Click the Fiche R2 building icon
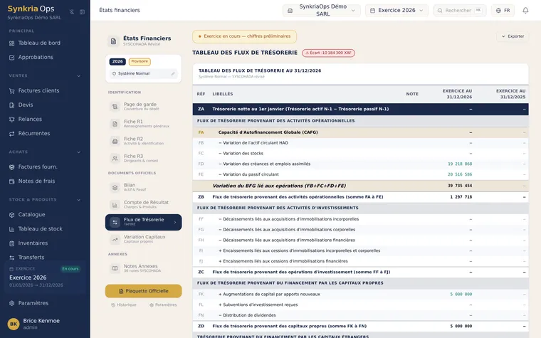Screen dimensions: 541x338 click(x=115, y=141)
